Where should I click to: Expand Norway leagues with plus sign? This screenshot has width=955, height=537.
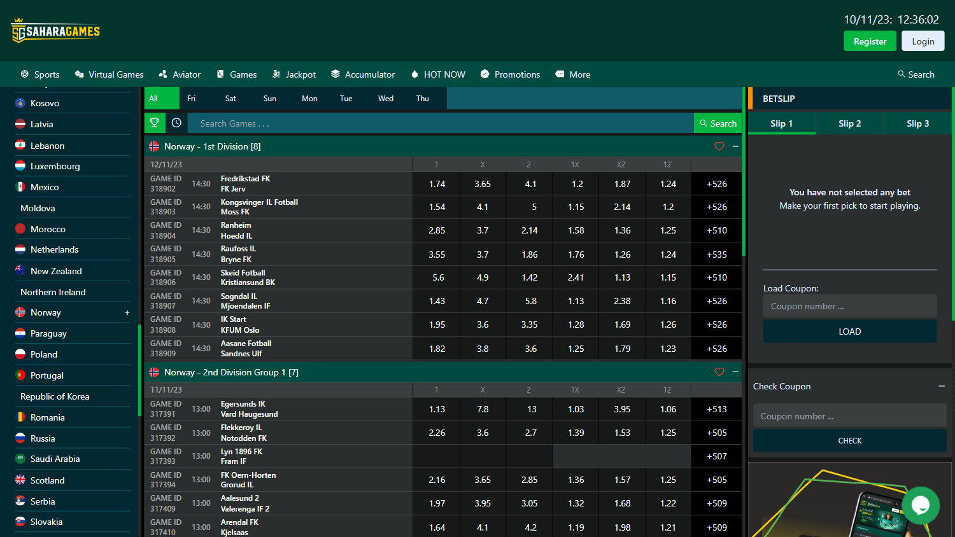click(x=127, y=312)
